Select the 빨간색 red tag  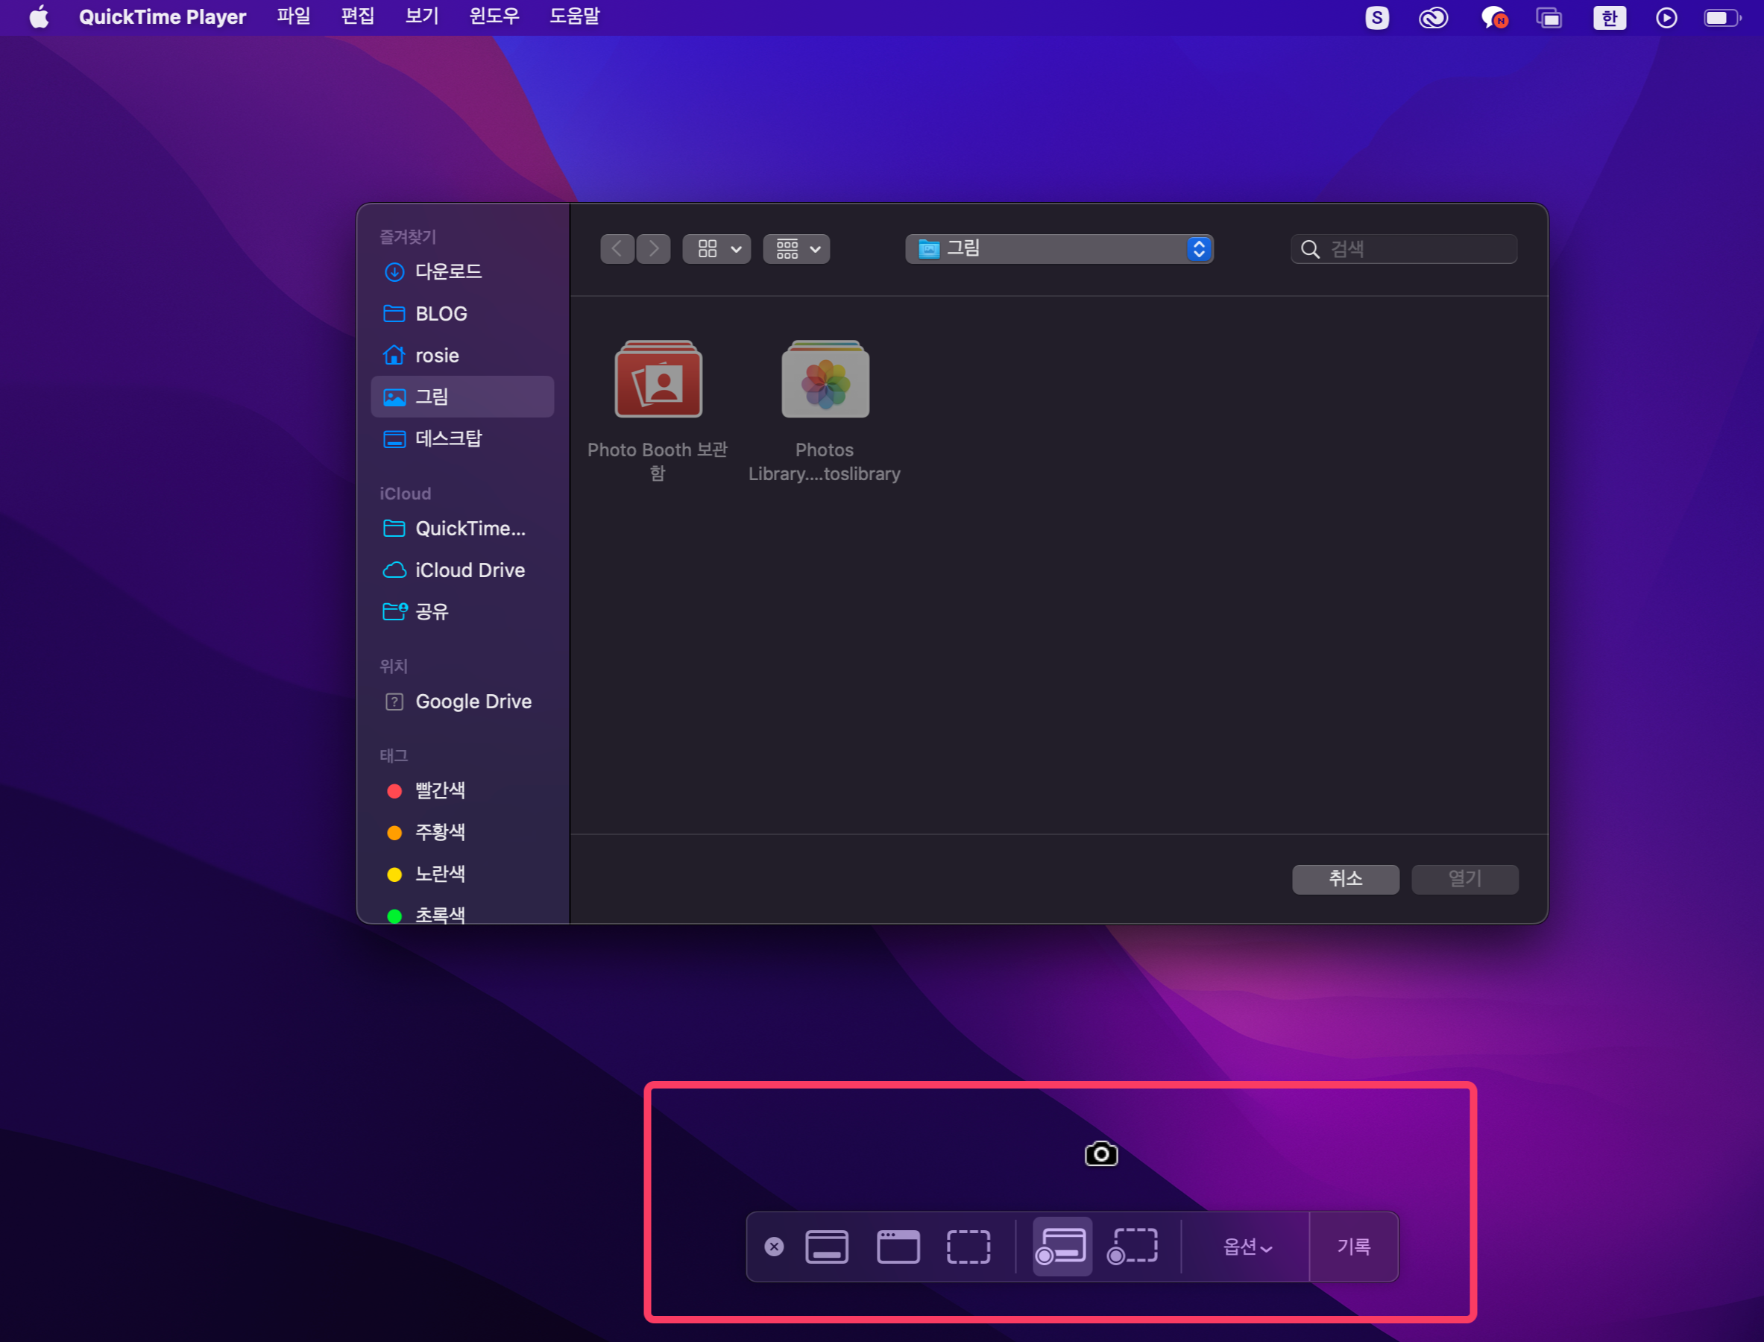tap(439, 791)
